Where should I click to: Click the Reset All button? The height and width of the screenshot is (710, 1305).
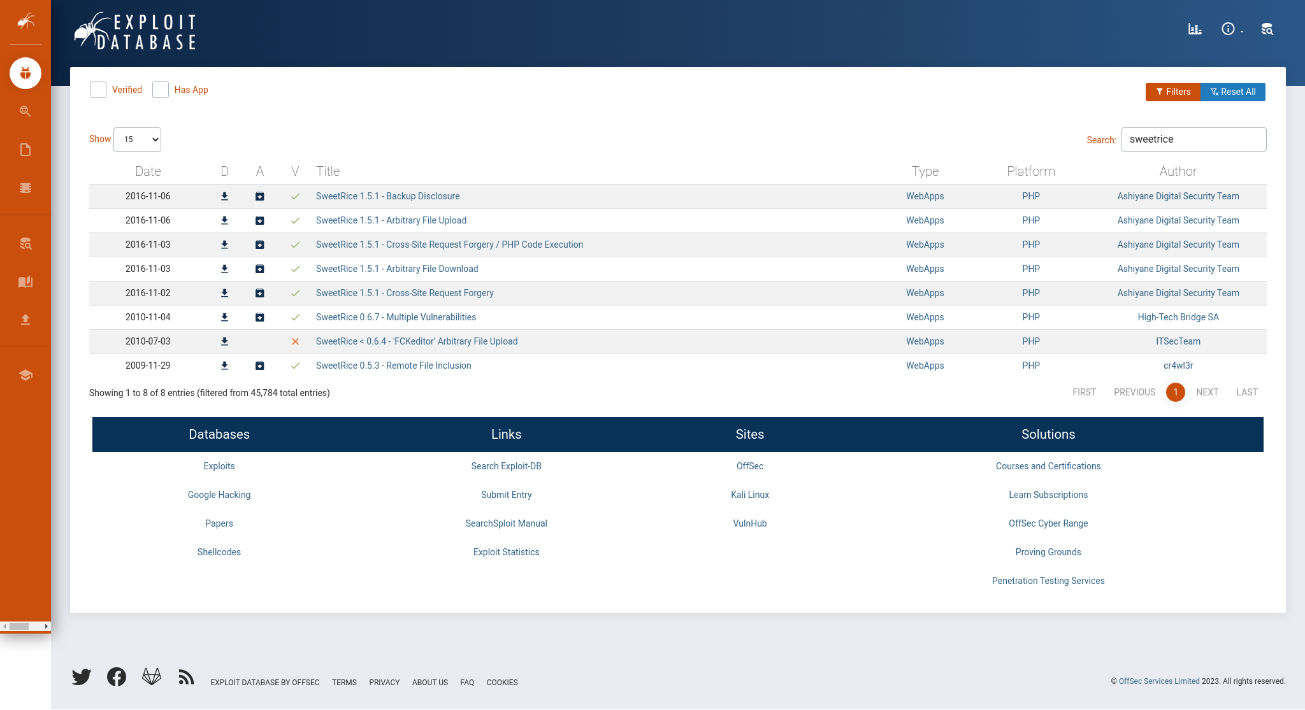[x=1232, y=92]
